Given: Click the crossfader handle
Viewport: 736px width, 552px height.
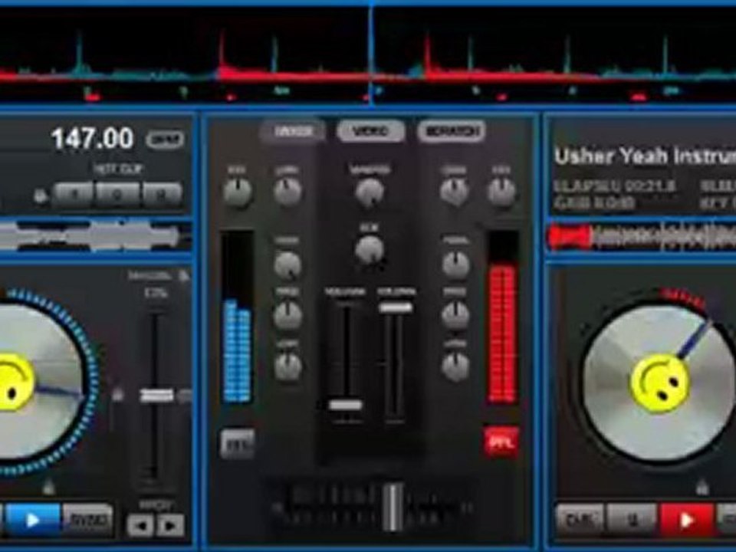Looking at the screenshot, I should click(393, 506).
